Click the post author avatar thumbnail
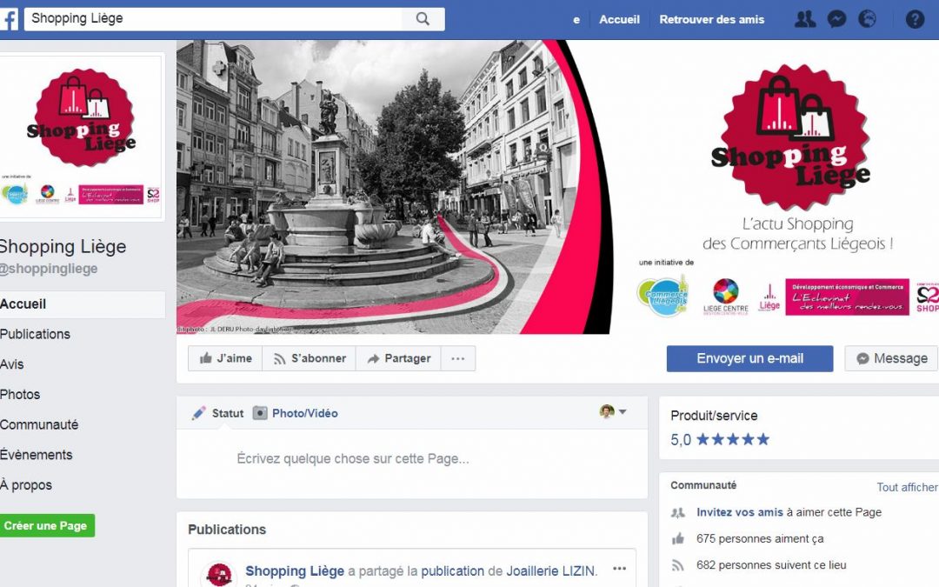 [x=218, y=575]
